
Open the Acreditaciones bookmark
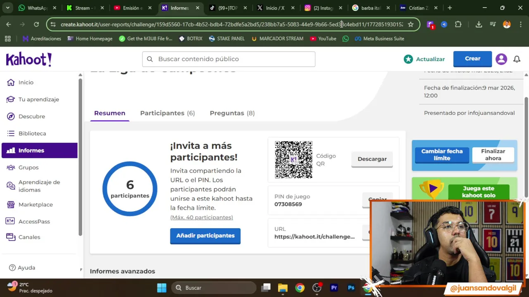point(42,39)
